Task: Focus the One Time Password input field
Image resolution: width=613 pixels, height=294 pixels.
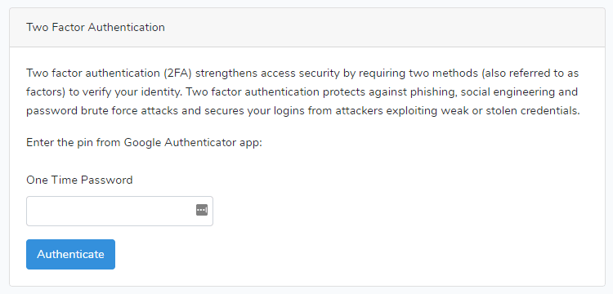Action: [119, 211]
